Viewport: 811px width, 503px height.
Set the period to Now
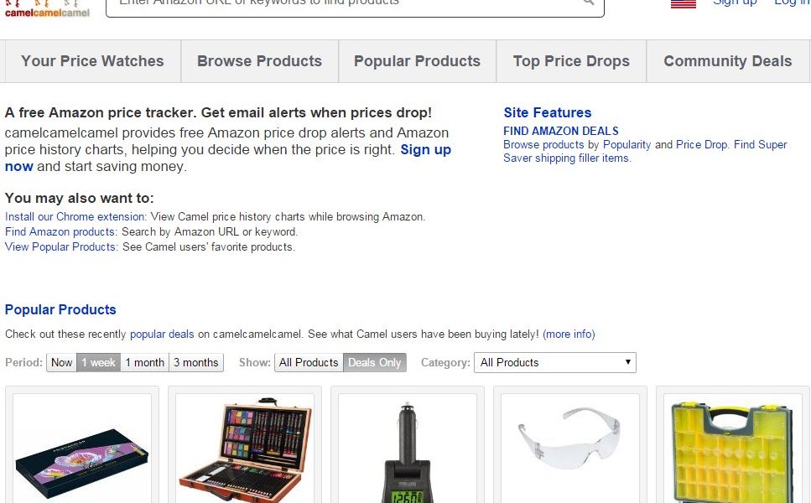(x=62, y=363)
